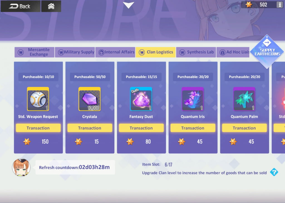Select the Std. Weapon Request orb icon
The height and width of the screenshot is (203, 285).
pos(38,99)
